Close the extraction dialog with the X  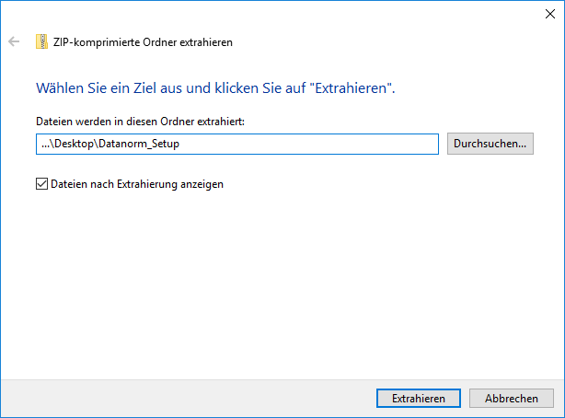(x=550, y=14)
